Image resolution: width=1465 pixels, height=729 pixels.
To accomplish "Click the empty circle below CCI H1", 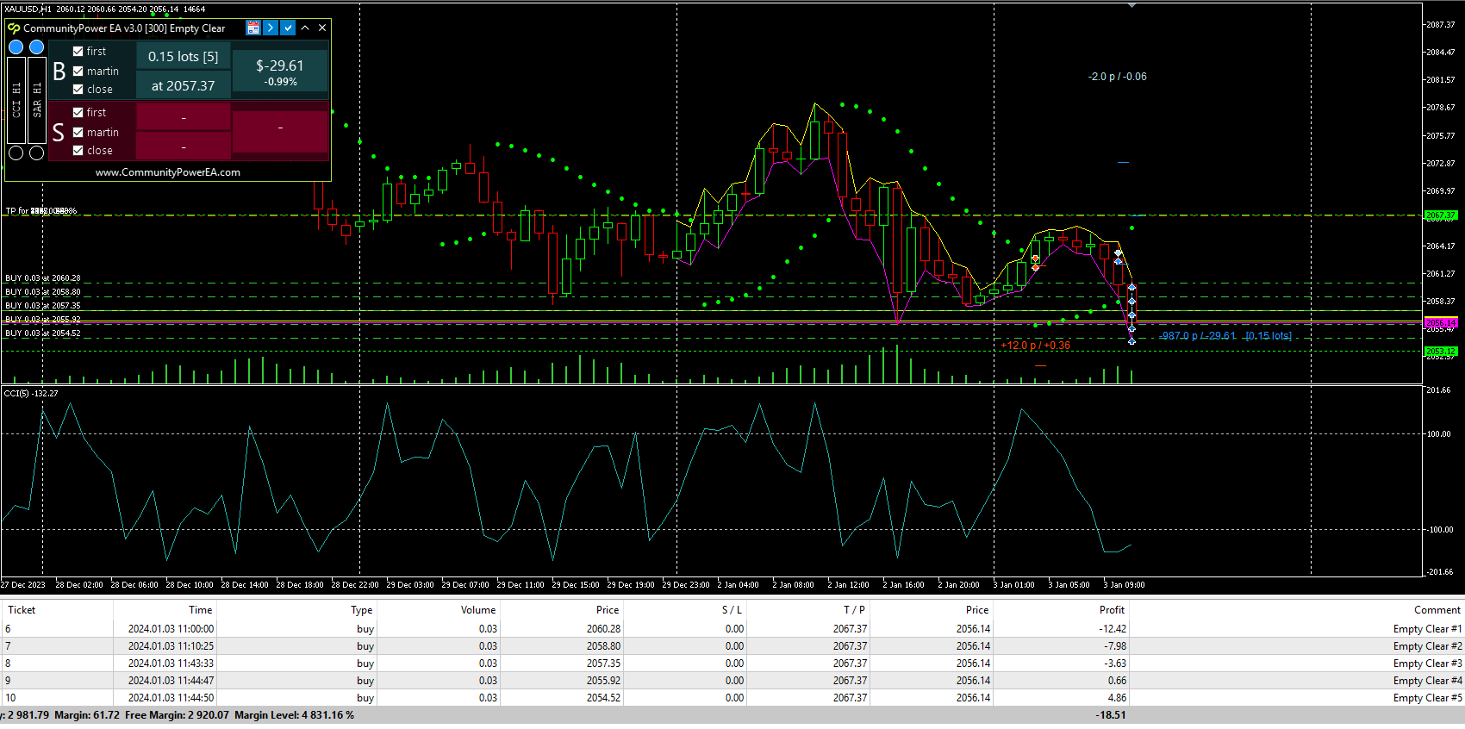I will click(16, 153).
